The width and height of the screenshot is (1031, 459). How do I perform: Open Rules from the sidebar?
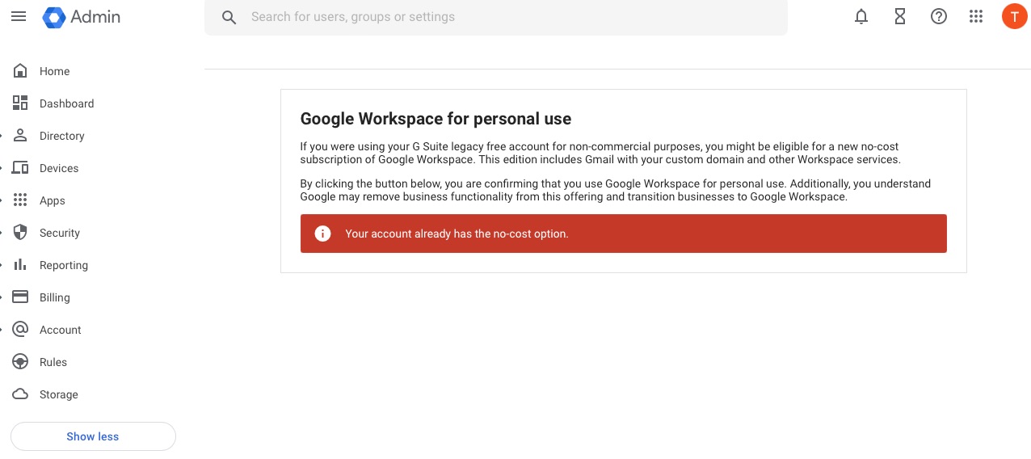tap(53, 362)
